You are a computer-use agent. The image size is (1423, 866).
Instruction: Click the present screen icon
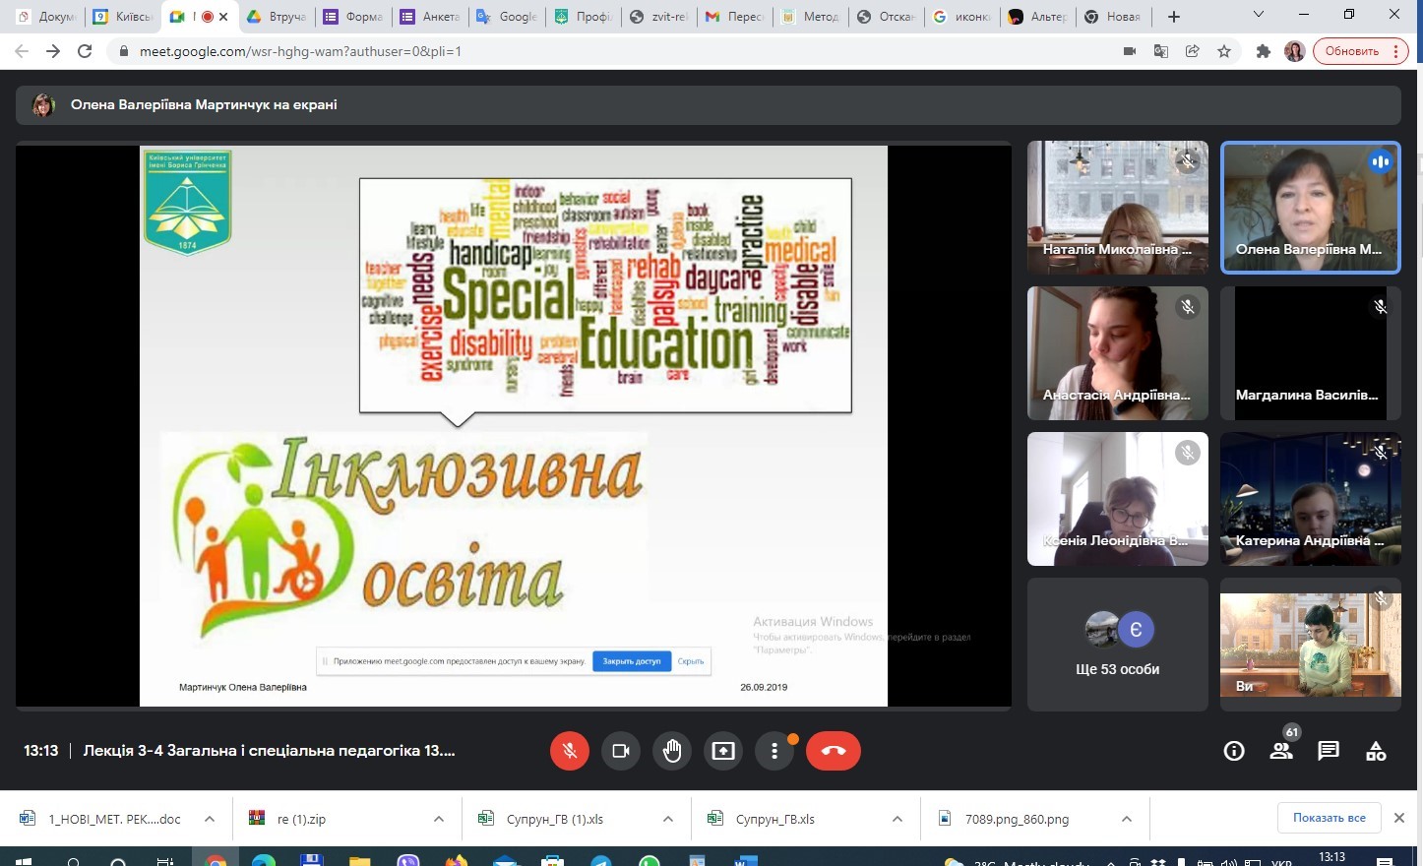pyautogui.click(x=723, y=751)
